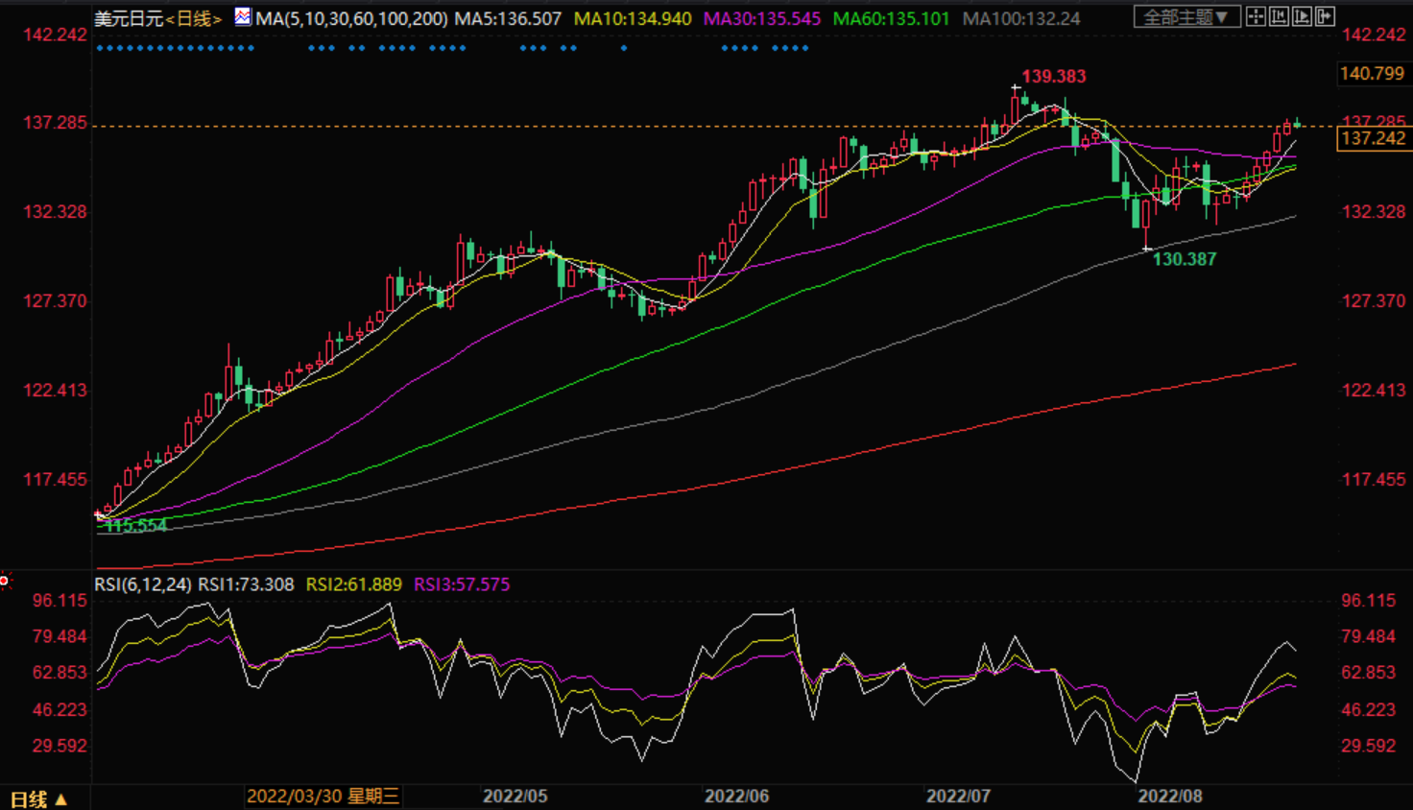Screen dimensions: 1413x810
Task: Click the RSI1:73.308 value label
Action: 246,584
